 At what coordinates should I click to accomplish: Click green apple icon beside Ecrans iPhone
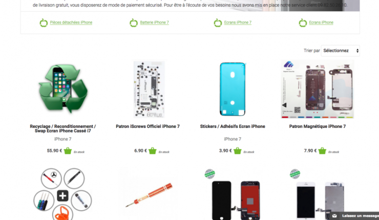(x=303, y=23)
